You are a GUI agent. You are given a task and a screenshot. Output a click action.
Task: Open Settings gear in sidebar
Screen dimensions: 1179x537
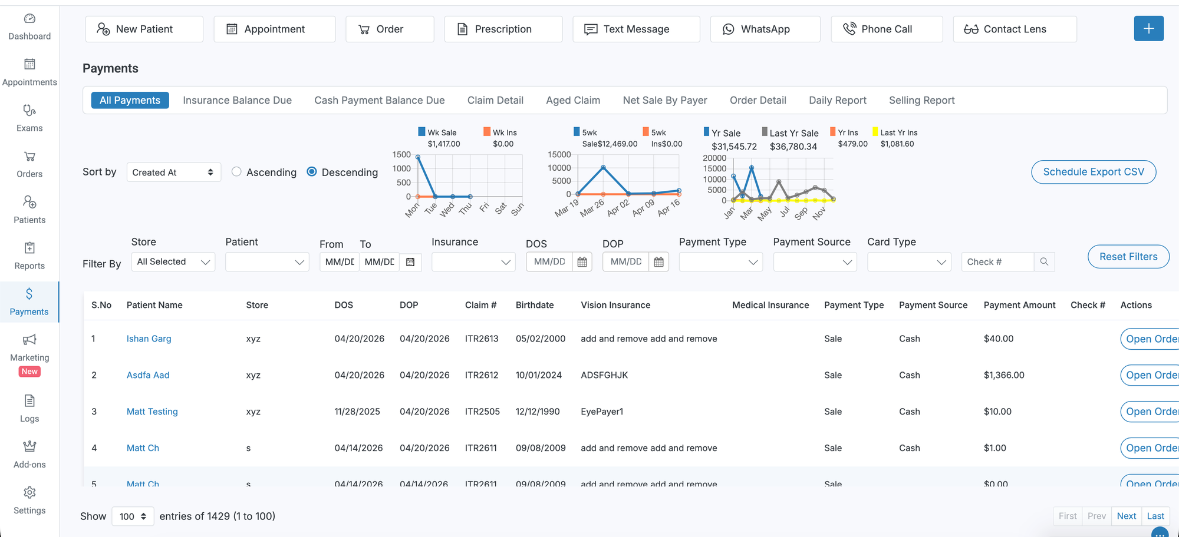point(29,492)
